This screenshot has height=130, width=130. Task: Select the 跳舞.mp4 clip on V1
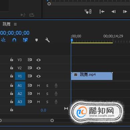92,76
